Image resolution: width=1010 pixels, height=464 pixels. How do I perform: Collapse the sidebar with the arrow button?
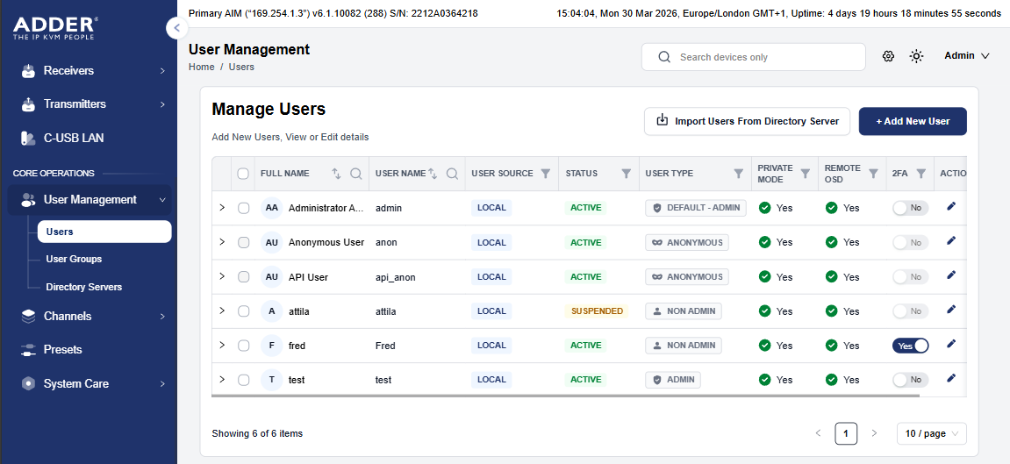(x=177, y=28)
